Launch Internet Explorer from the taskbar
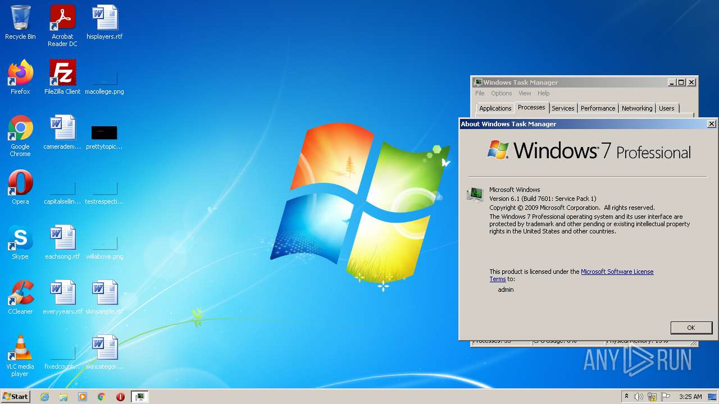Image resolution: width=719 pixels, height=404 pixels. click(45, 397)
